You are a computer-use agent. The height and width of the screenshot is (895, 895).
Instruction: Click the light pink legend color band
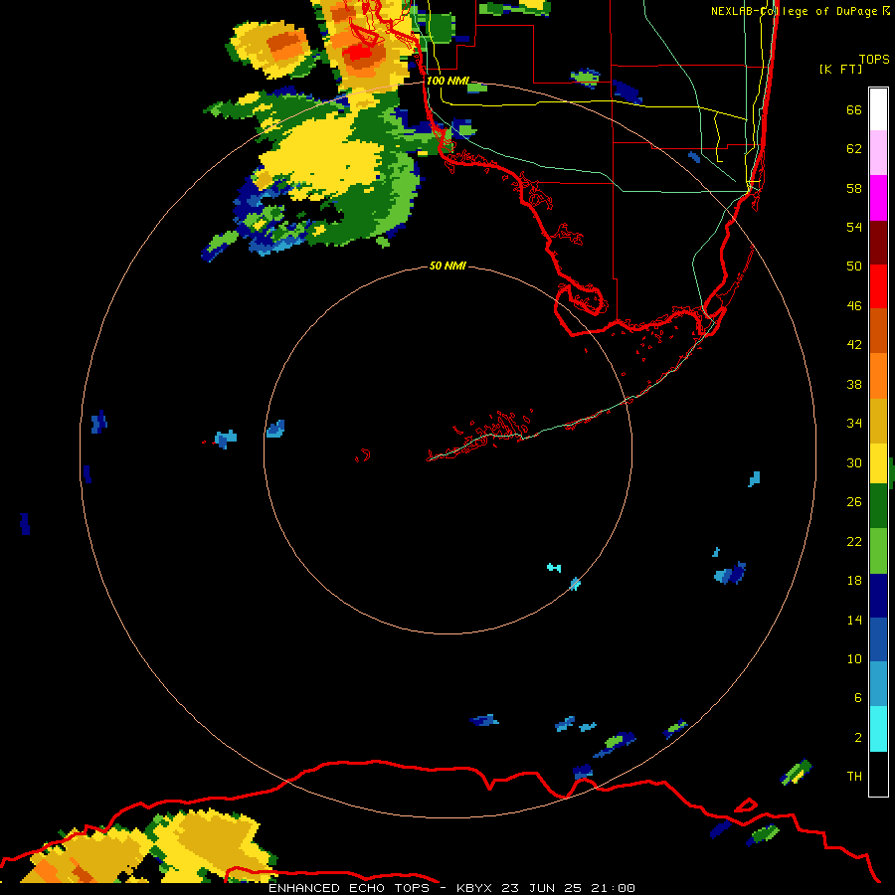pyautogui.click(x=878, y=152)
